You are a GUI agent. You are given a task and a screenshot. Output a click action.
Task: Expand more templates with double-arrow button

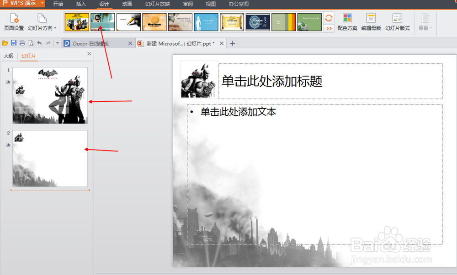pyautogui.click(x=329, y=28)
